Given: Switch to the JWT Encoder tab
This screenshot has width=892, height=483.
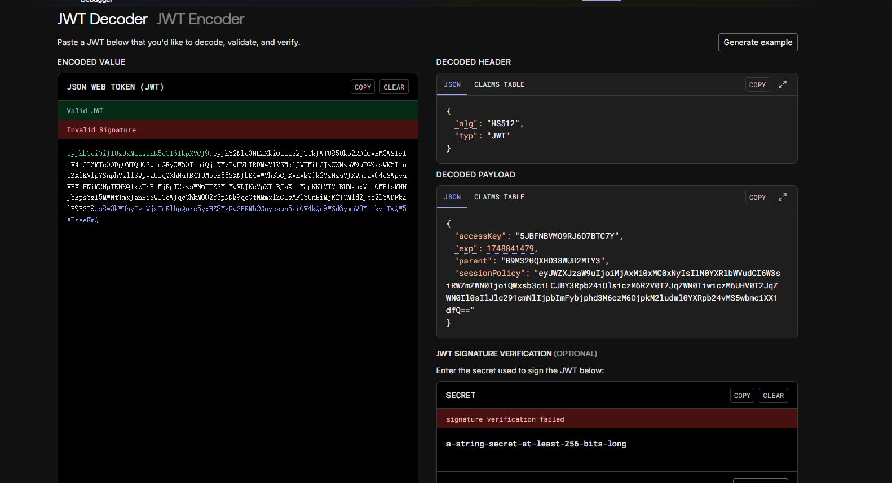Looking at the screenshot, I should (200, 19).
